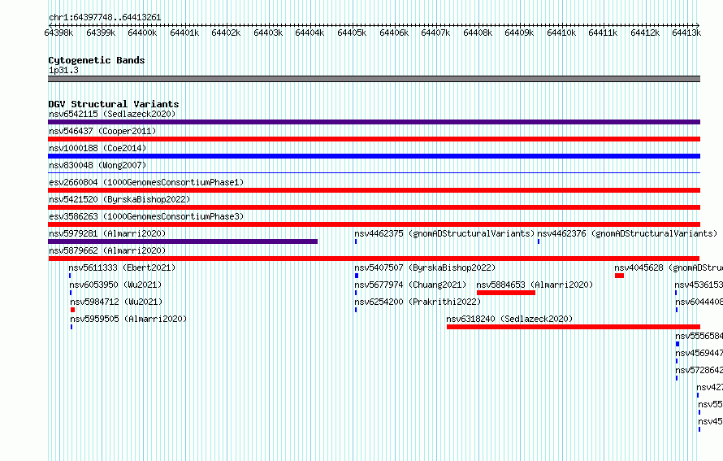Select the nsv1000188 (Coe2014) label

(97, 148)
